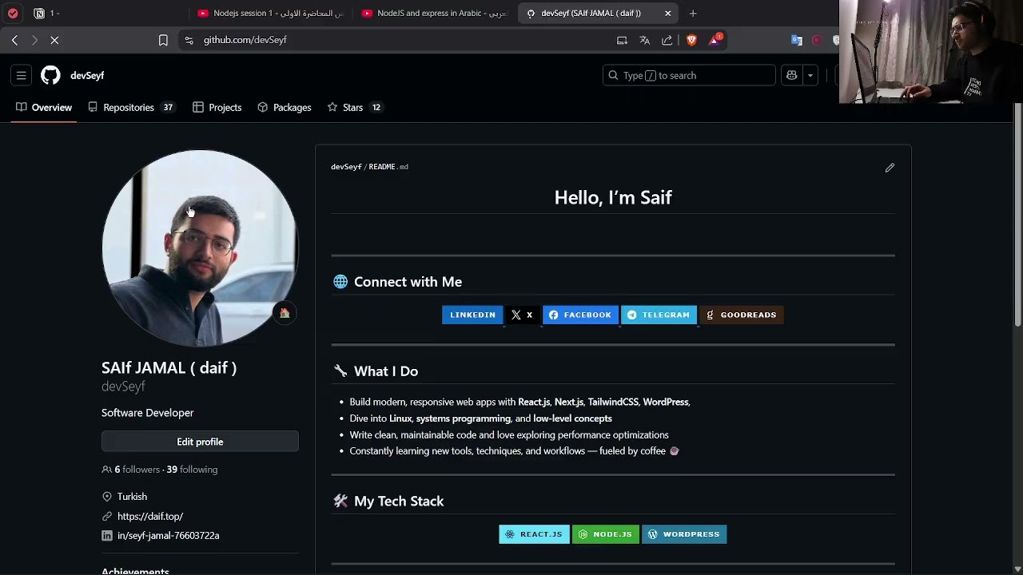Switch to NodeJS and express in Arabic tab
1023x575 pixels.
pyautogui.click(x=435, y=13)
